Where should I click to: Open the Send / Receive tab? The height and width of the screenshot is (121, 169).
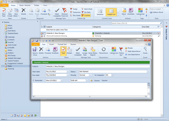click(25, 5)
